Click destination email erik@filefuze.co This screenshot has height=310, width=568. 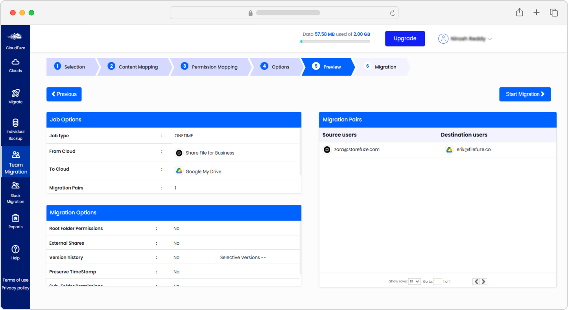[x=474, y=149]
